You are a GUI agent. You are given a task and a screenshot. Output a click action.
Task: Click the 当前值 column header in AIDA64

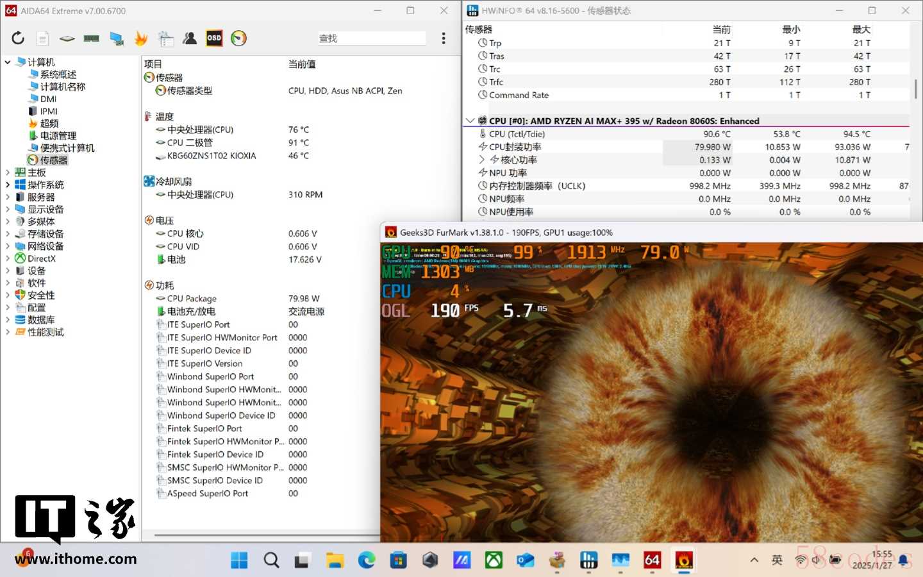pos(302,64)
